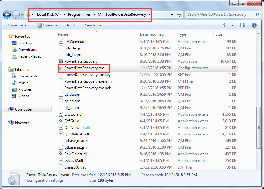Toggle the preview pane icon
The image size is (264, 189).
pos(243,25)
